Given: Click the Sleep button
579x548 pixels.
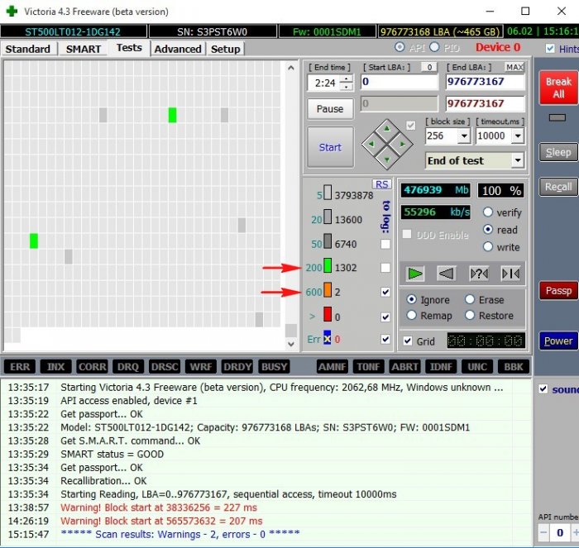Looking at the screenshot, I should click(558, 152).
